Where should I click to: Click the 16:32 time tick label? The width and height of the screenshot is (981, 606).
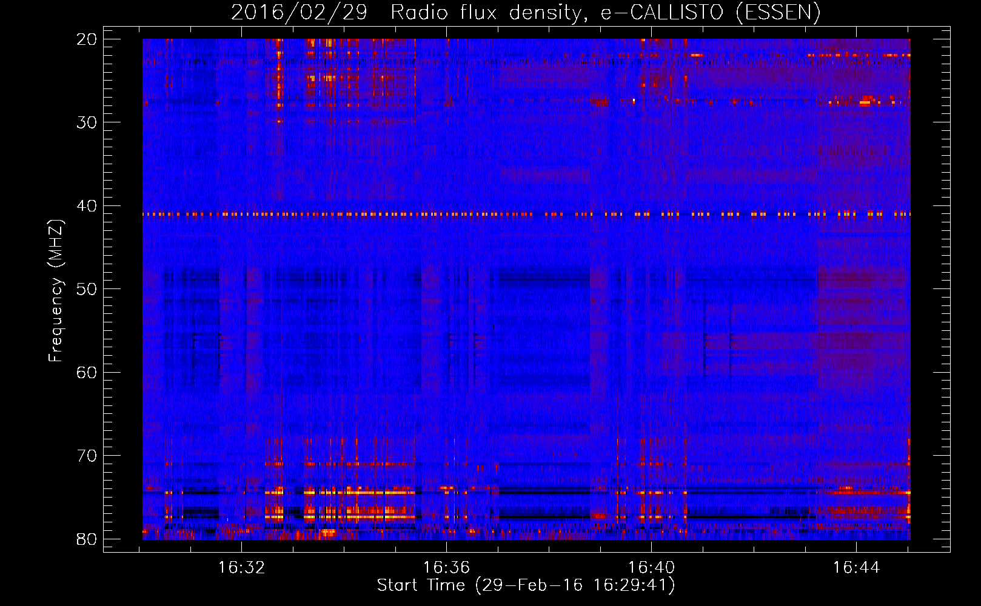click(x=242, y=568)
